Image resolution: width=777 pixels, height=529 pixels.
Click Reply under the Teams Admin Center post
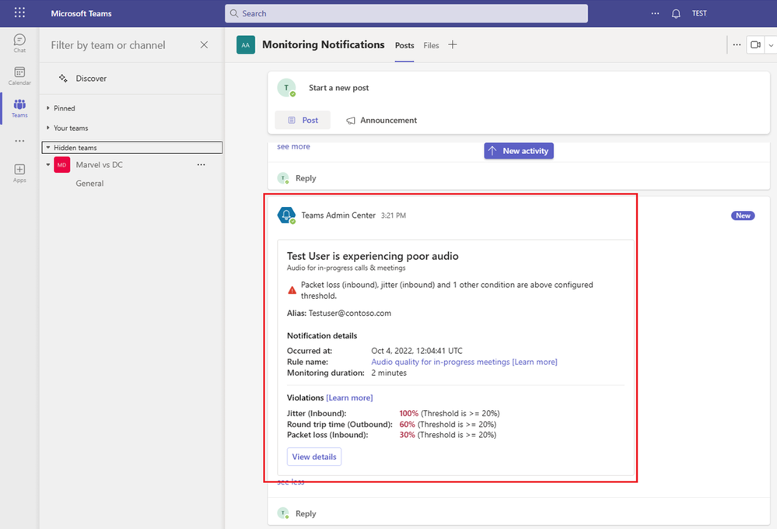305,513
